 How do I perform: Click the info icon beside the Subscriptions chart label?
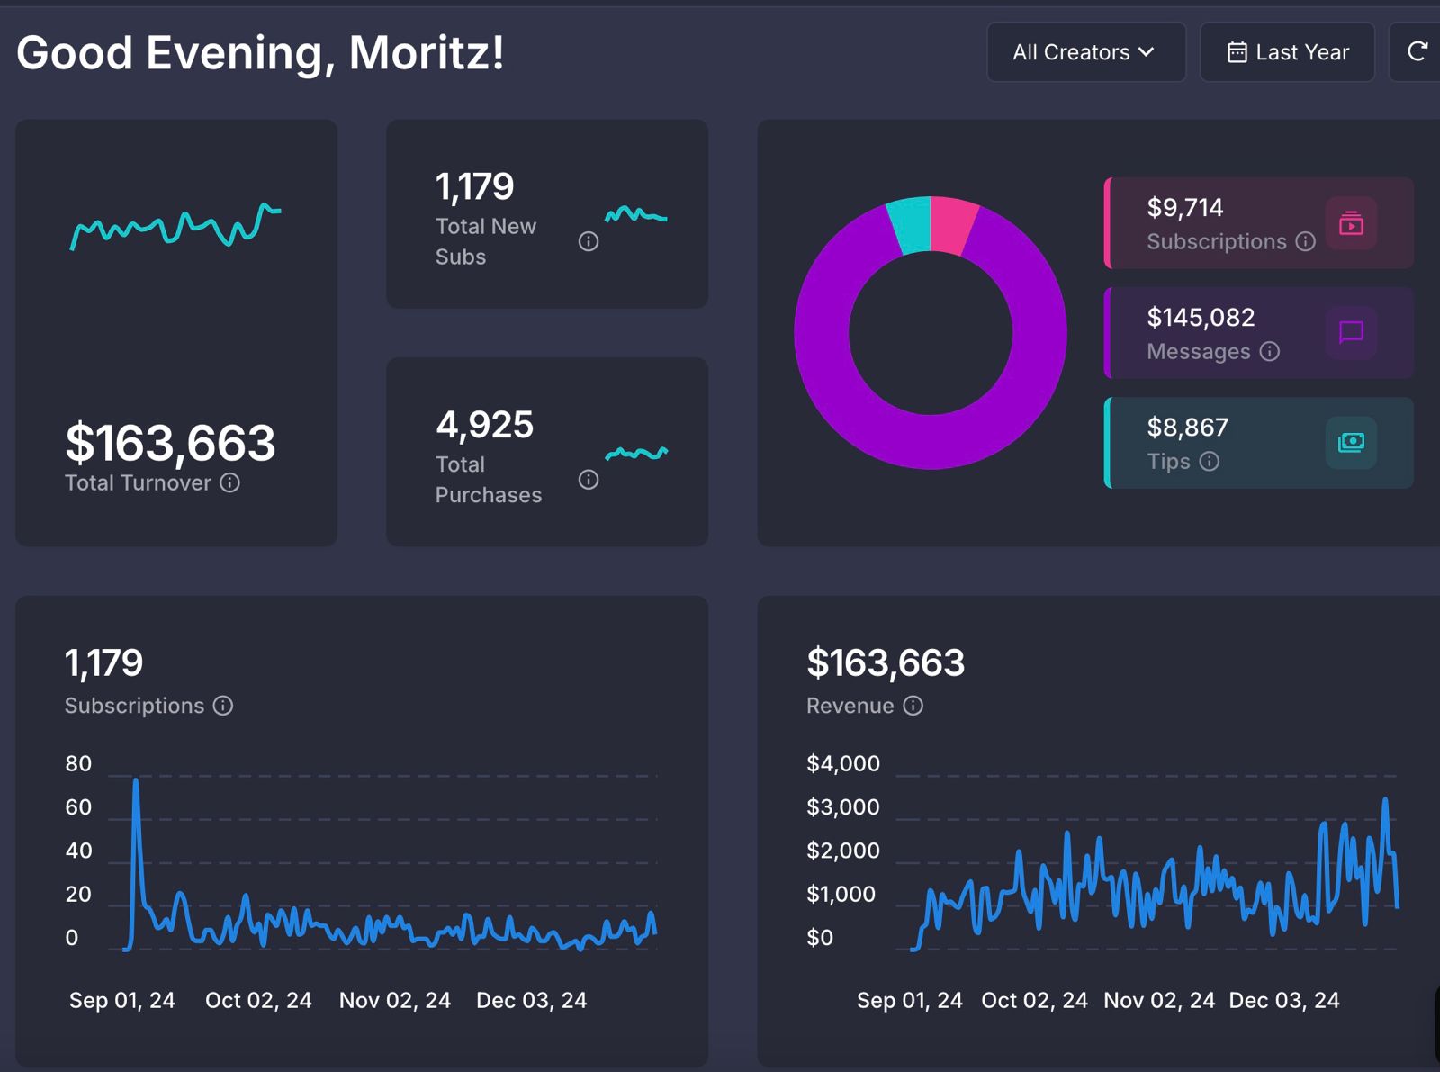tap(223, 706)
